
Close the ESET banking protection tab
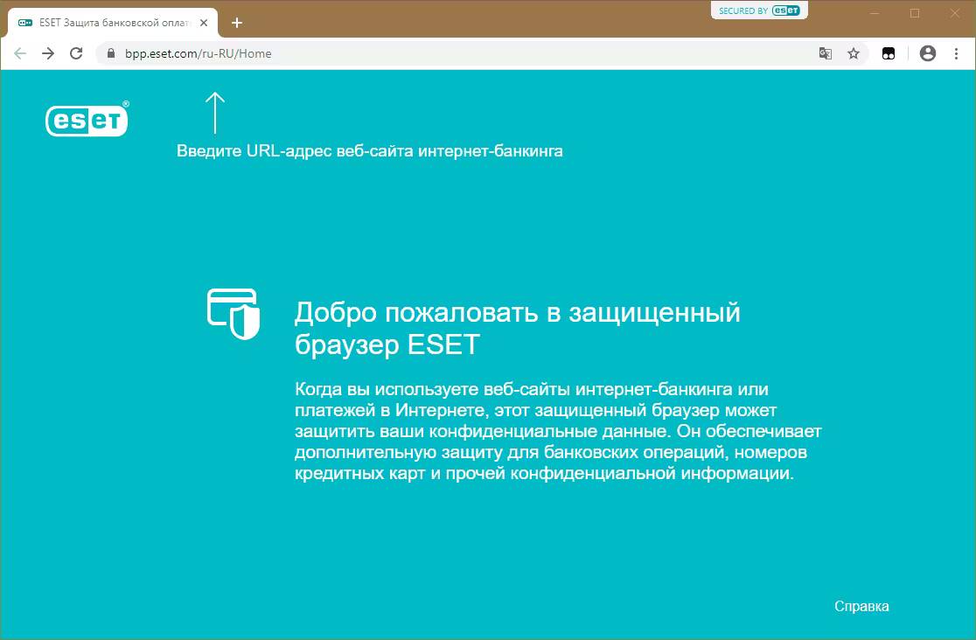204,23
